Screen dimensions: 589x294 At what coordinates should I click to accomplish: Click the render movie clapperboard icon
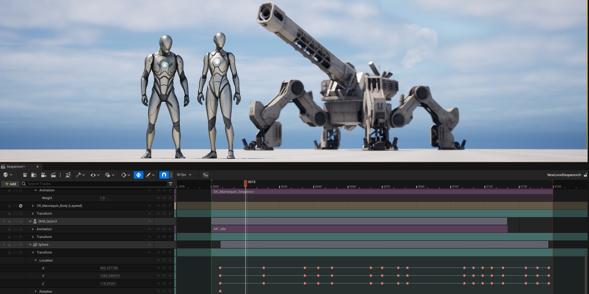(x=53, y=175)
